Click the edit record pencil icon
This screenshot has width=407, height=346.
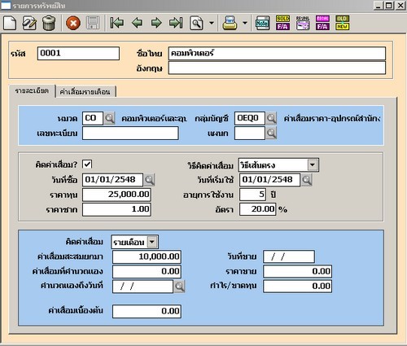click(x=29, y=23)
